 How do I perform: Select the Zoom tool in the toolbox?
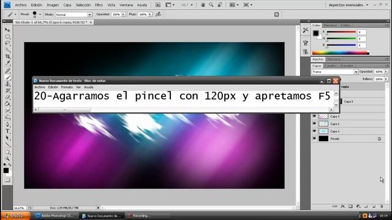(7, 159)
